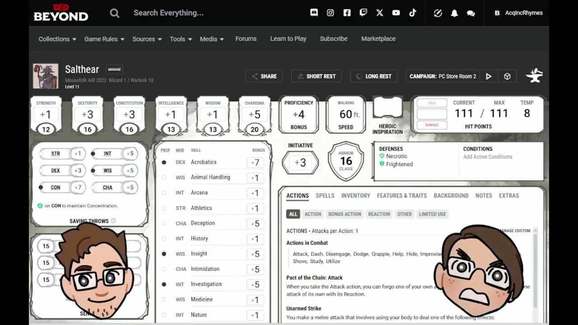The width and height of the screenshot is (578, 325).
Task: Expand the Game Rules dropdown menu
Action: (104, 39)
